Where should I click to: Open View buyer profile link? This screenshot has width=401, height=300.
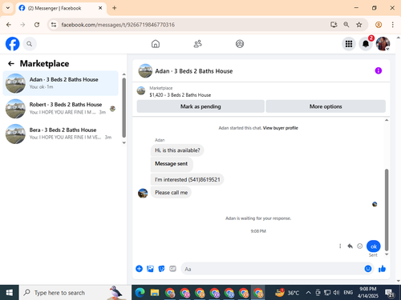coord(280,128)
